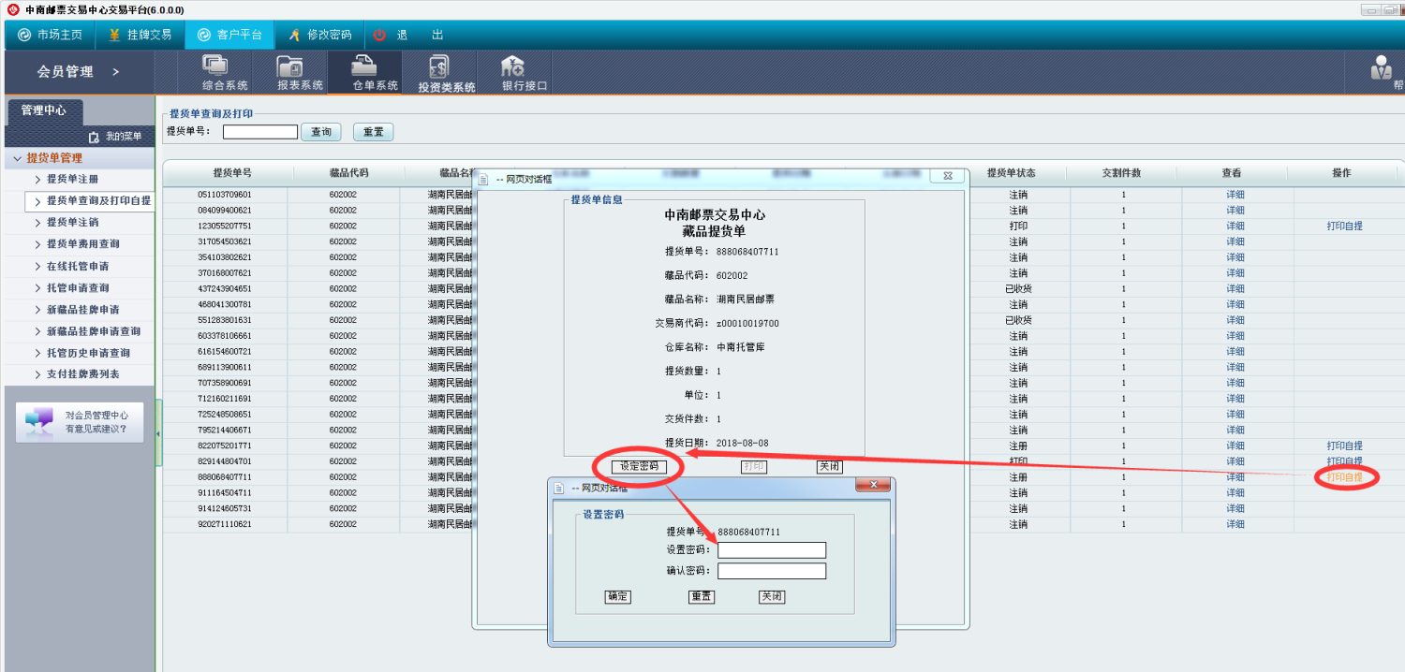
Task: Switch to the 市场主页 tab
Action: click(x=51, y=35)
